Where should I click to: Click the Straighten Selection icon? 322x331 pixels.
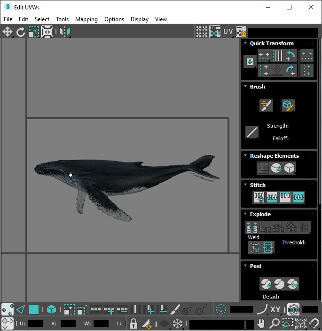263,168
